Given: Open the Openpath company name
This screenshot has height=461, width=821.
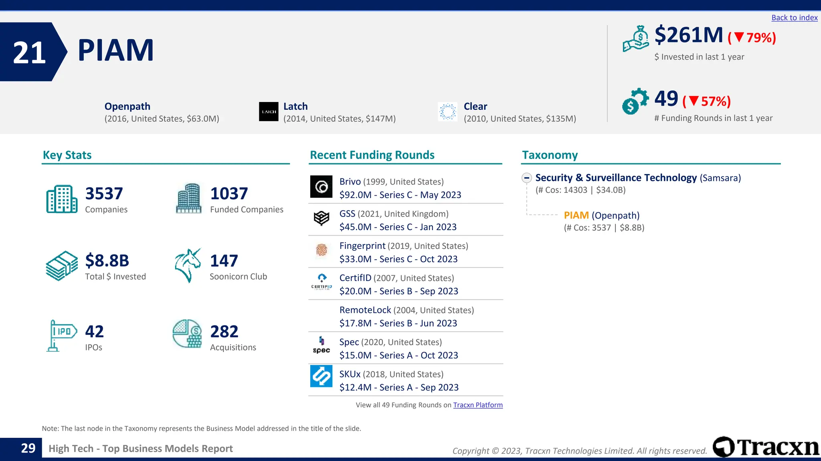Looking at the screenshot, I should point(127,106).
